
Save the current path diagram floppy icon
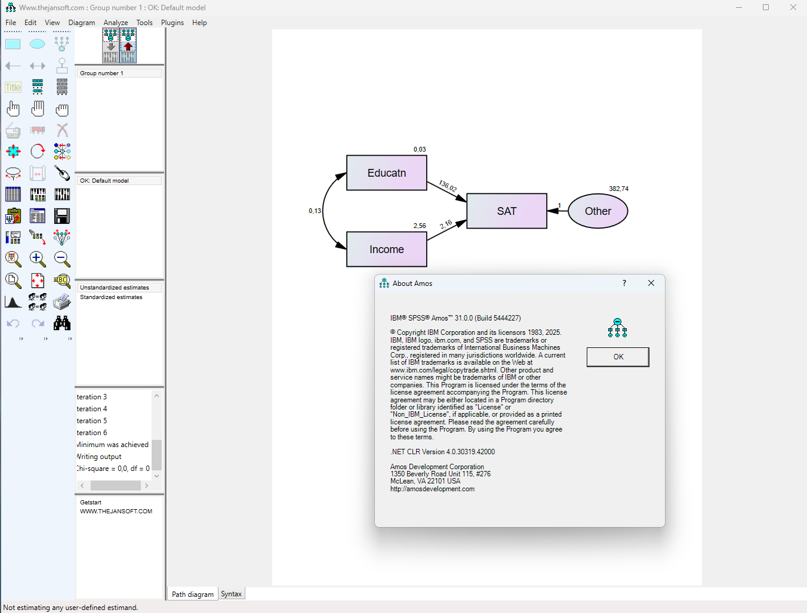62,216
